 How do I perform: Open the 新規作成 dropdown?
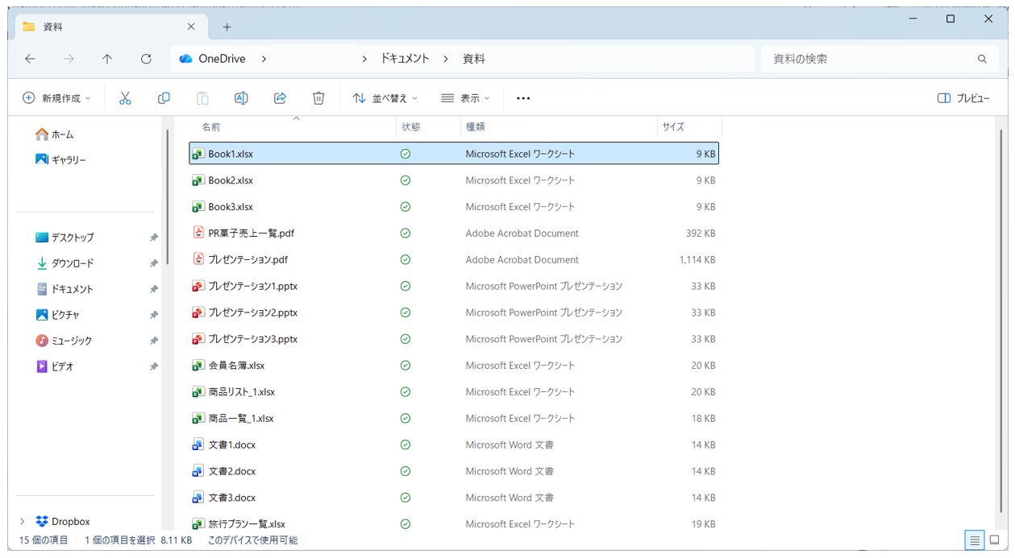pos(56,98)
